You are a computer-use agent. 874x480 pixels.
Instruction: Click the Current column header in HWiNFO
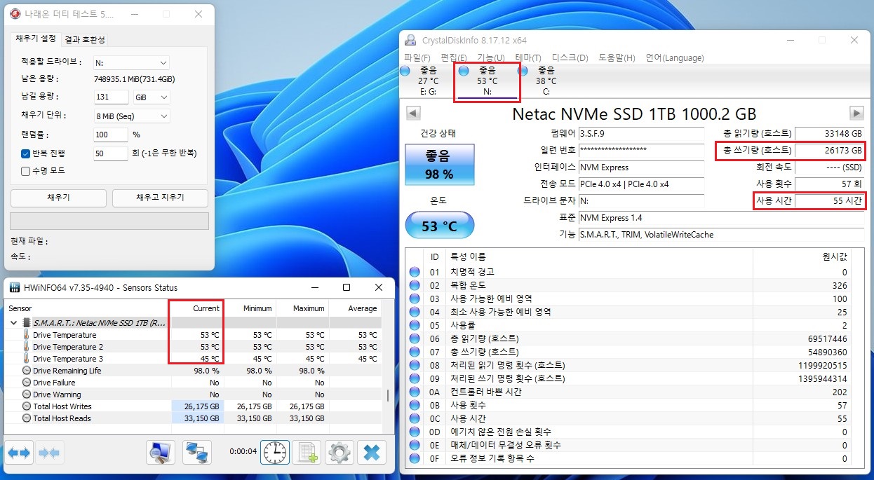(x=196, y=308)
